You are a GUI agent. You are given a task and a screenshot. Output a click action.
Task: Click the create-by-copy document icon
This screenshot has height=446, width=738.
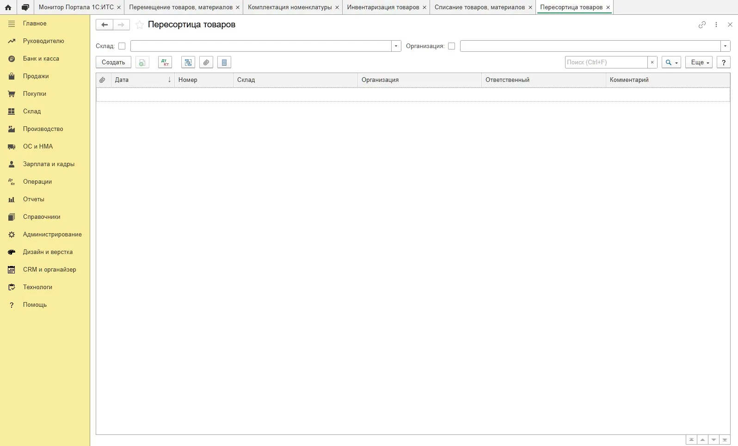point(142,62)
